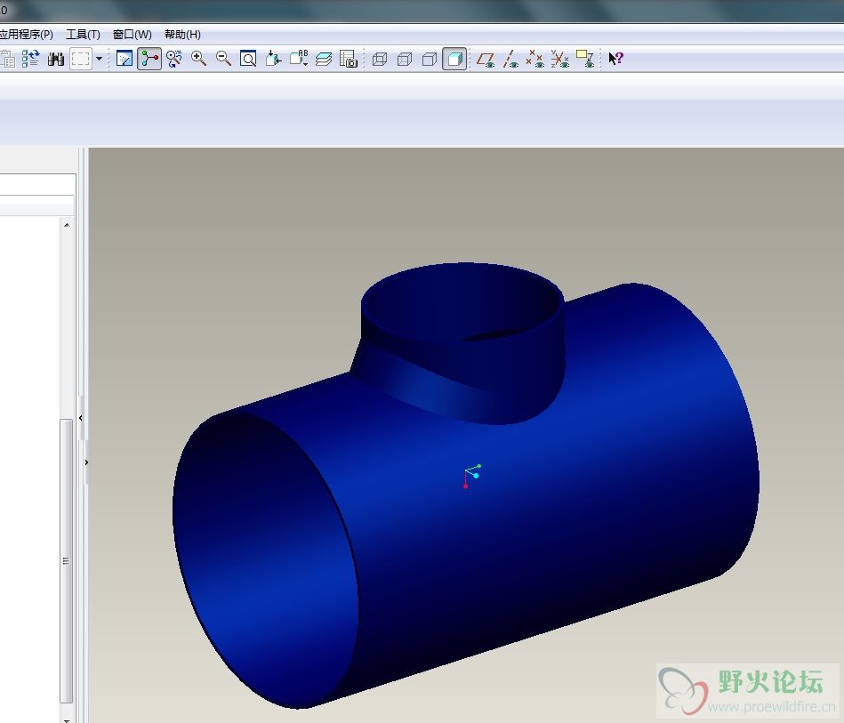The width and height of the screenshot is (844, 723).
Task: Click the right chevron on the sash
Action: 86,462
